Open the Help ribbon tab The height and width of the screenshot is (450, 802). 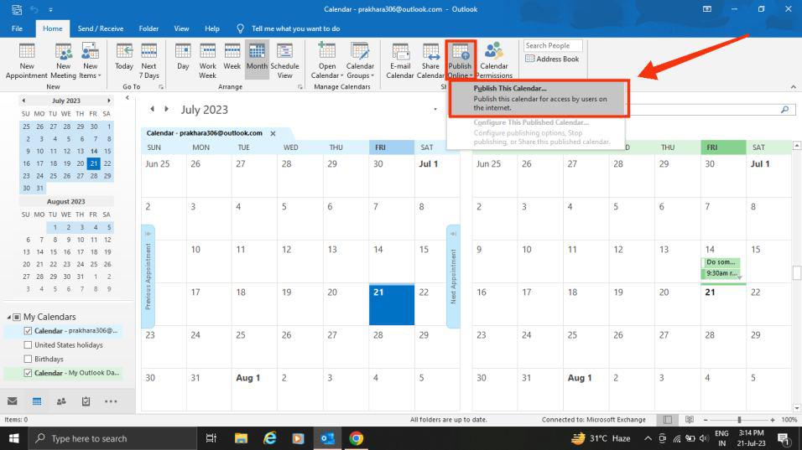pyautogui.click(x=211, y=28)
